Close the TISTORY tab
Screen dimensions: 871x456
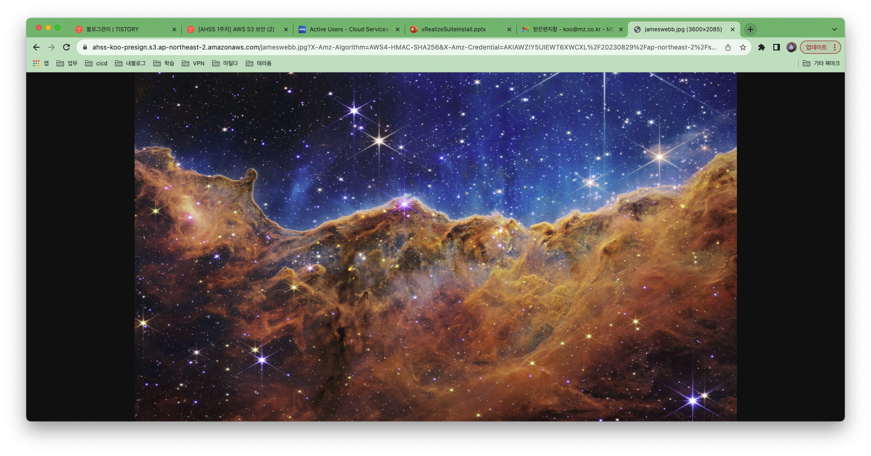174,29
